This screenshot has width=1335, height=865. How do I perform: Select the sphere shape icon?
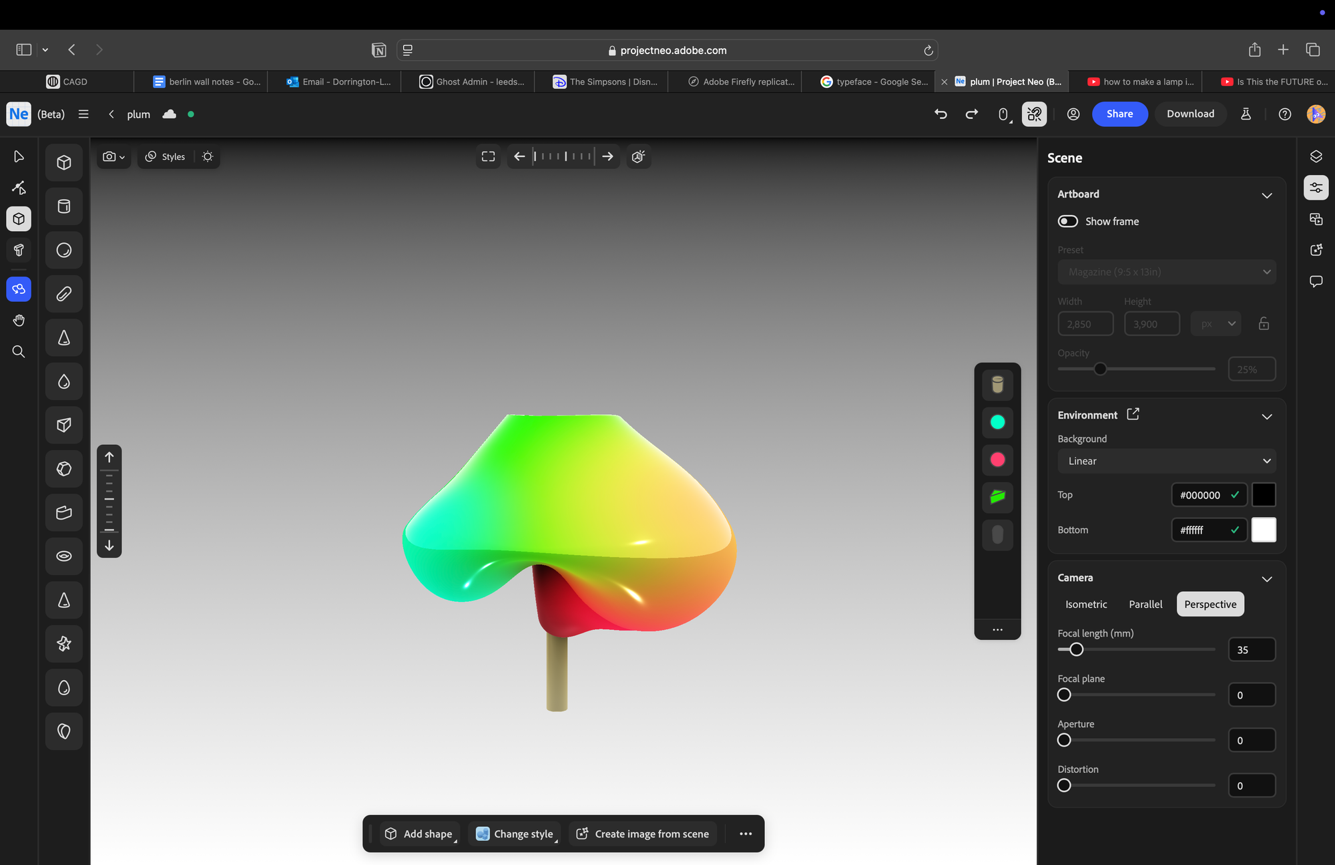pyautogui.click(x=64, y=250)
